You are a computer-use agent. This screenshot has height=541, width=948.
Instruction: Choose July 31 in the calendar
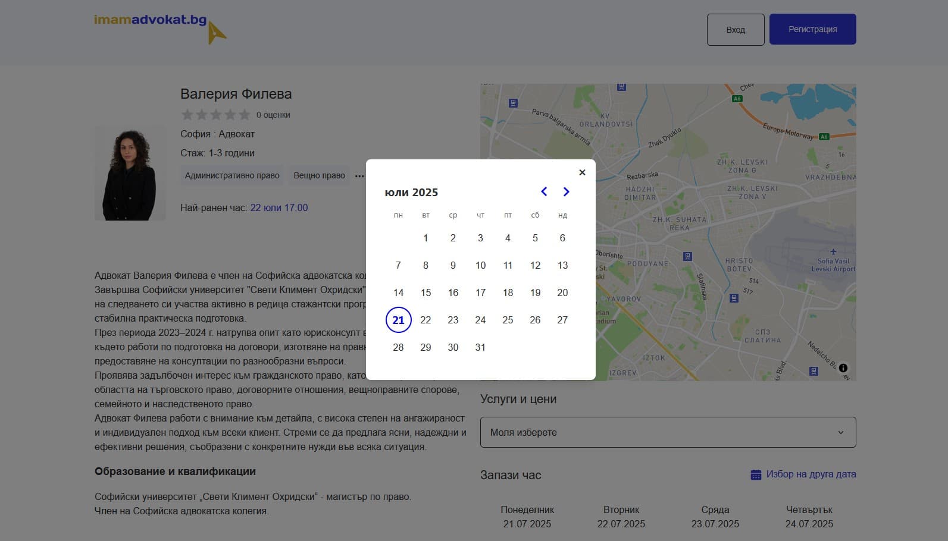pyautogui.click(x=480, y=347)
